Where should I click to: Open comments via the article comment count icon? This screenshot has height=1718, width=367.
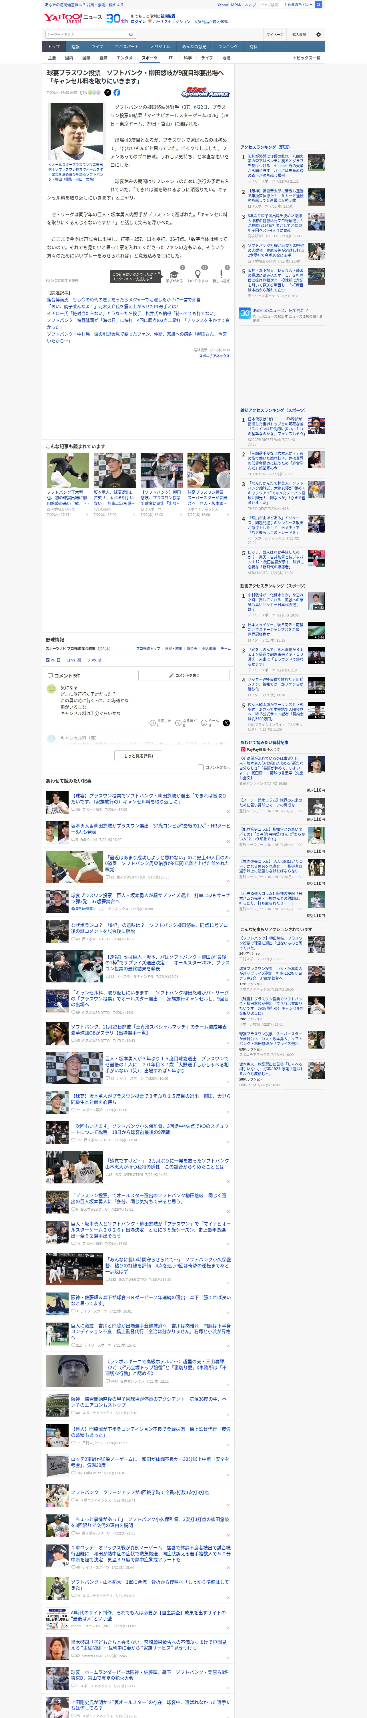(83, 93)
